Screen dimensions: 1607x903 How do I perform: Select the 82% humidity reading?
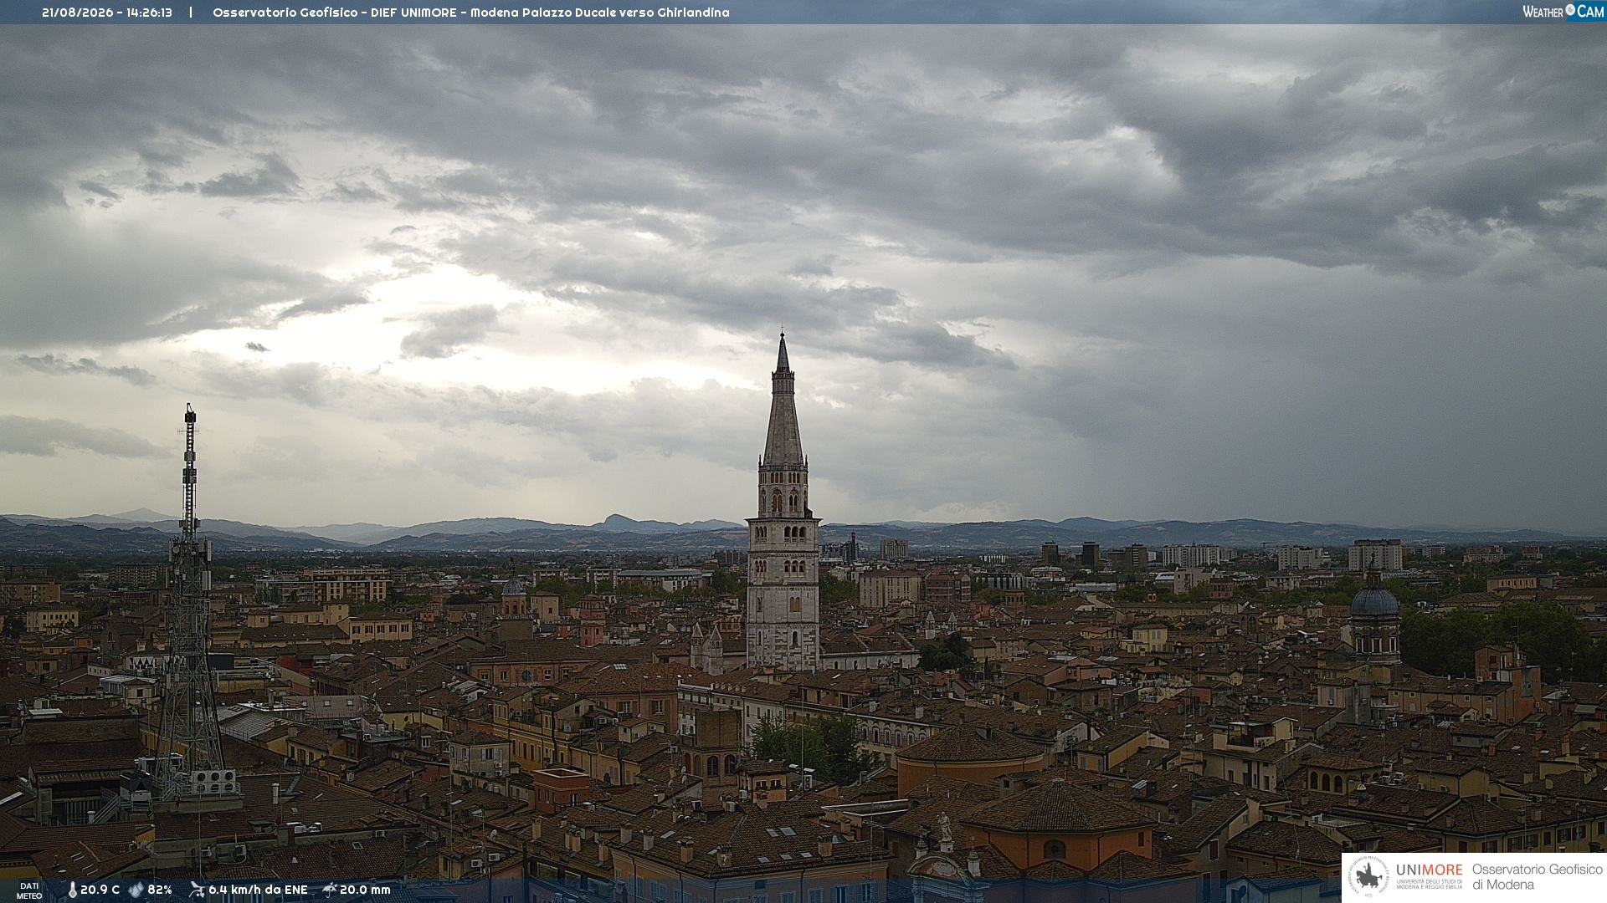point(160,890)
